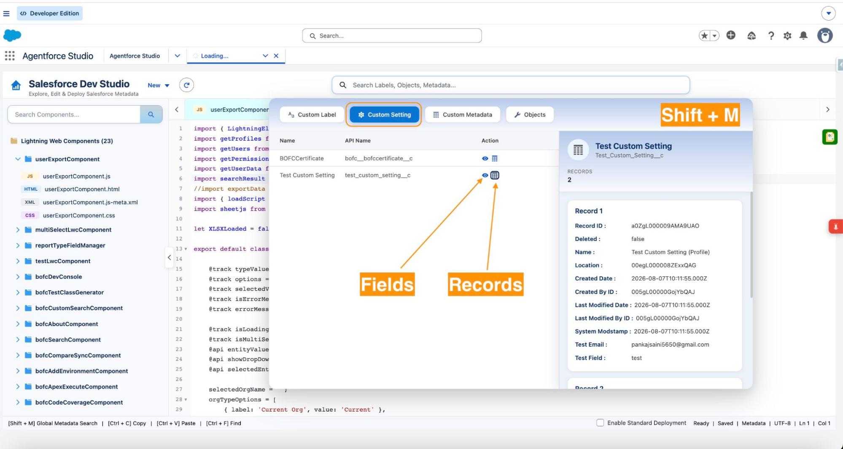Image resolution: width=843 pixels, height=449 pixels.
Task: Show records for BOFCCertificate setting
Action: point(495,158)
